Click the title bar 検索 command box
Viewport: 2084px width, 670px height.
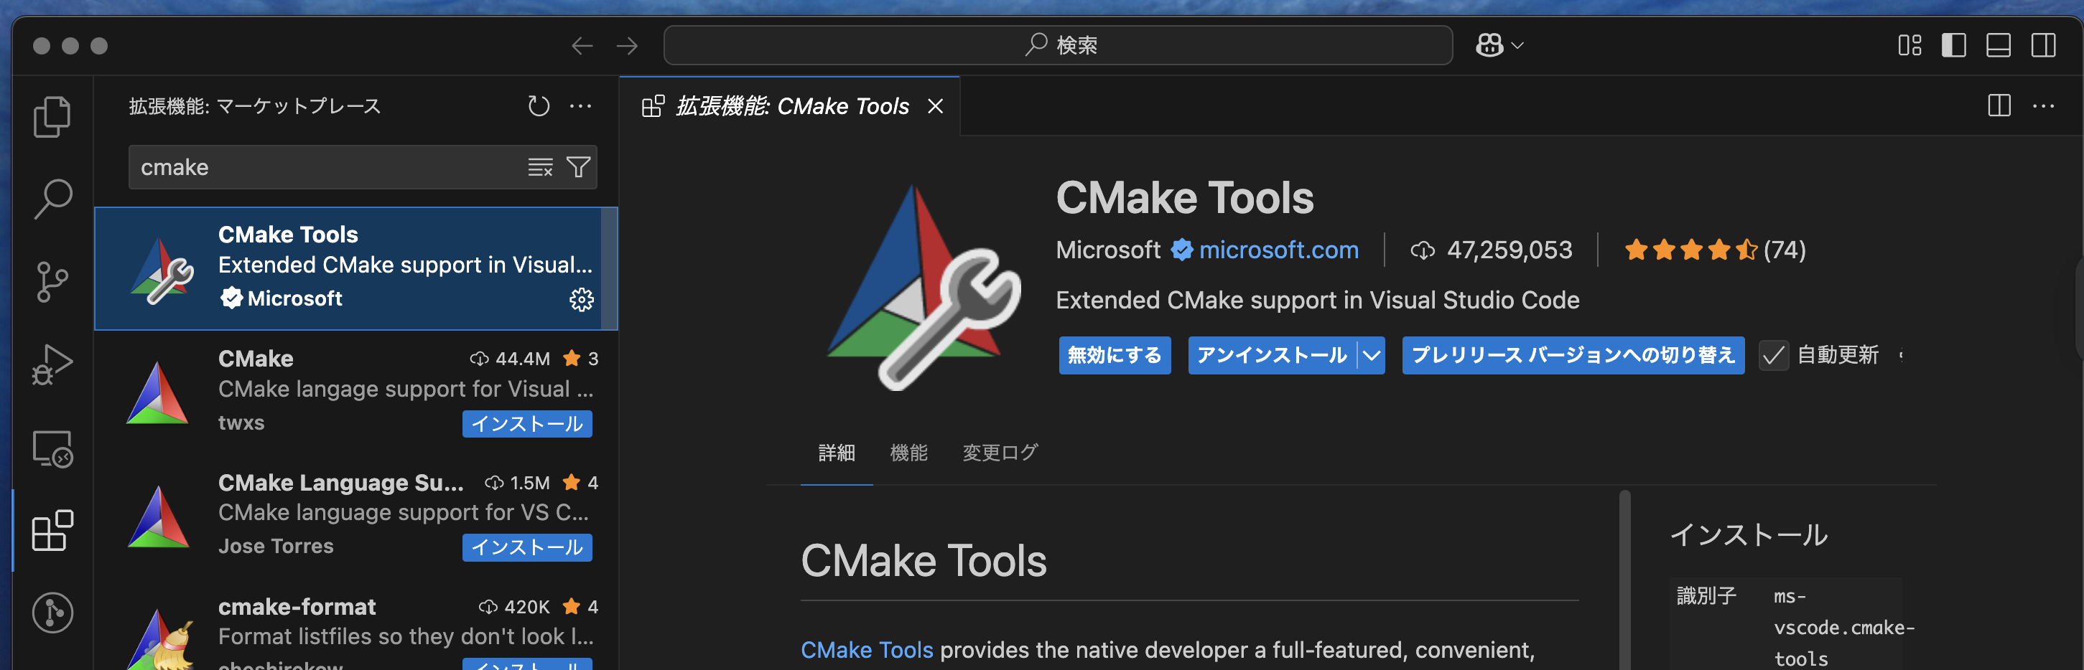(x=1057, y=45)
